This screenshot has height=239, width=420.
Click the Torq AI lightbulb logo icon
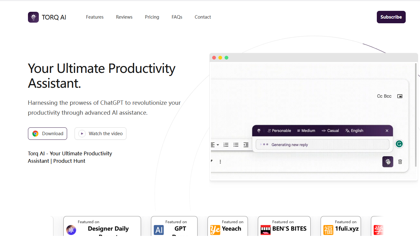[x=33, y=17]
